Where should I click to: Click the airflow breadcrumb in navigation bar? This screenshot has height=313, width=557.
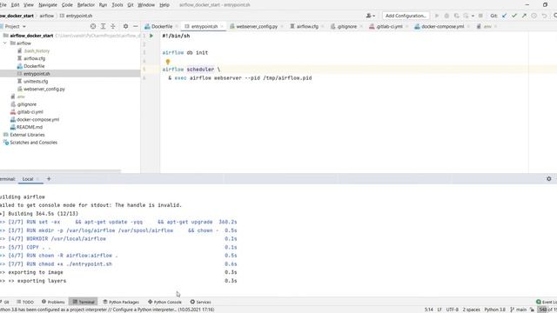coord(46,16)
